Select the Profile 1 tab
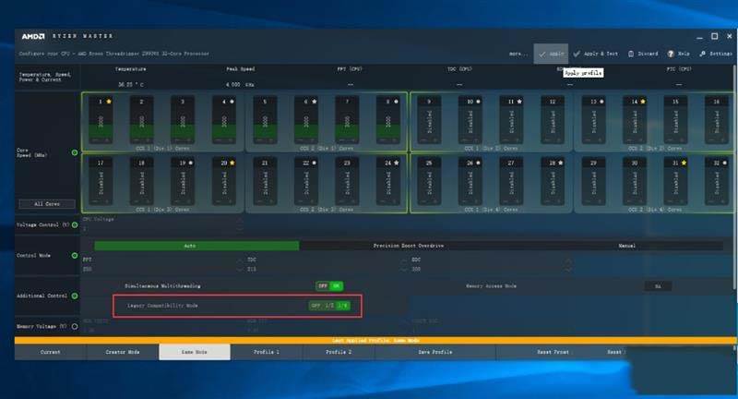Image resolution: width=738 pixels, height=399 pixels. [x=265, y=353]
